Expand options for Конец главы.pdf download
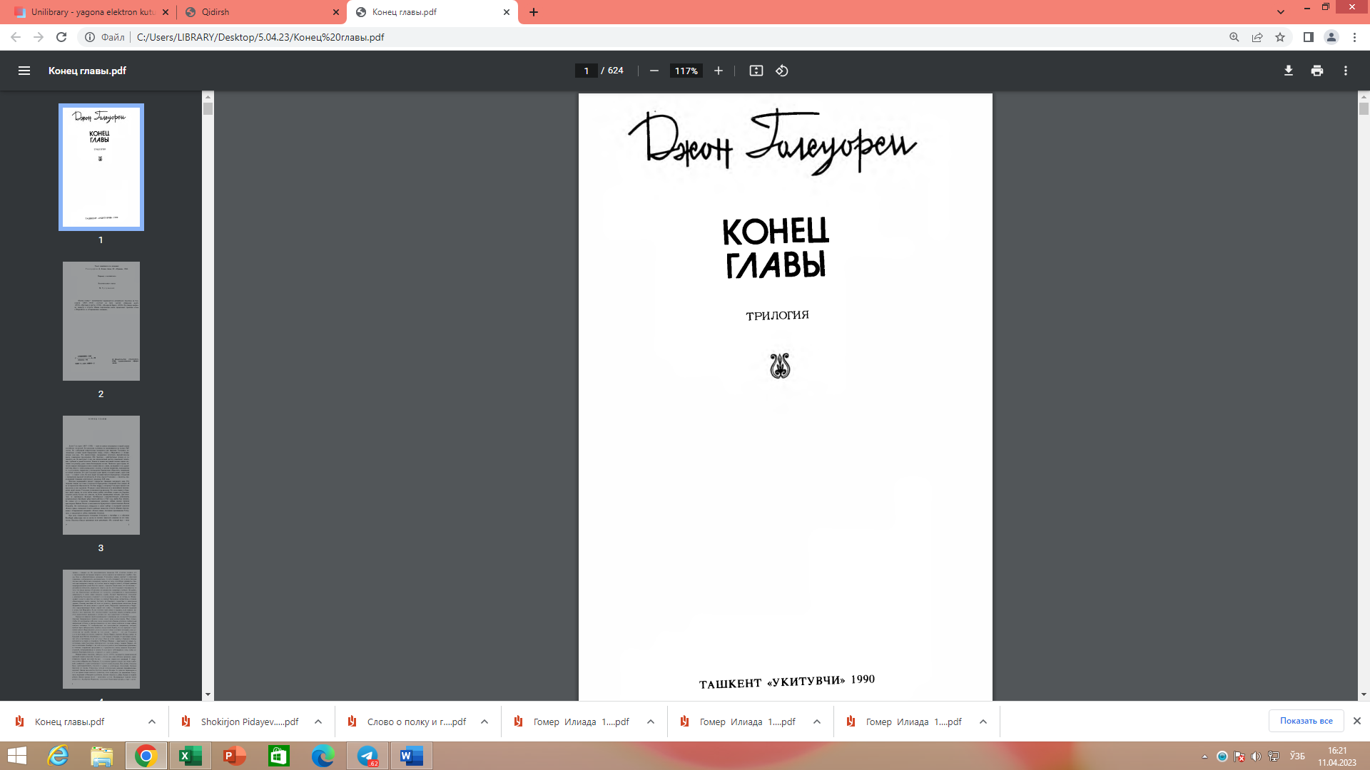This screenshot has height=770, width=1370. tap(152, 722)
